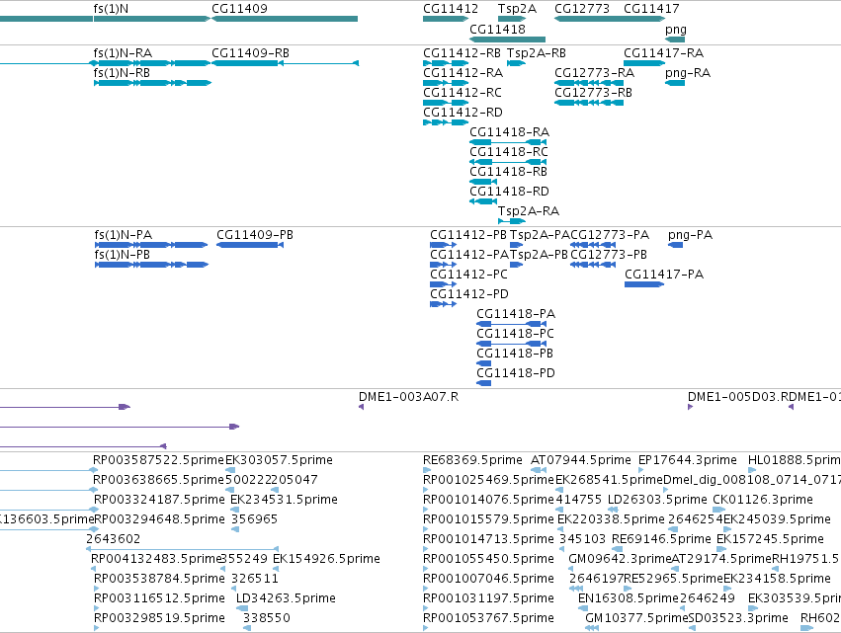Click the CG11412 gene glyph
The width and height of the screenshot is (841, 633).
pos(446,19)
